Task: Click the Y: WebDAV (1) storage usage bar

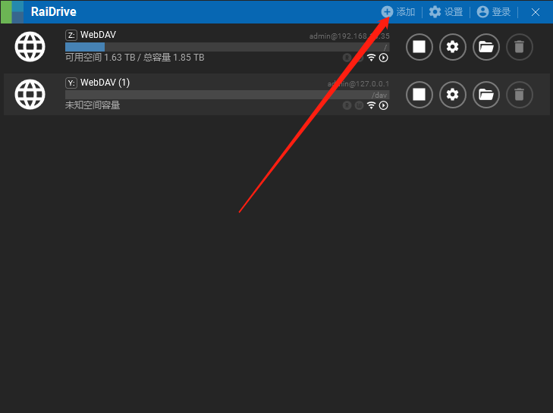Action: point(227,95)
